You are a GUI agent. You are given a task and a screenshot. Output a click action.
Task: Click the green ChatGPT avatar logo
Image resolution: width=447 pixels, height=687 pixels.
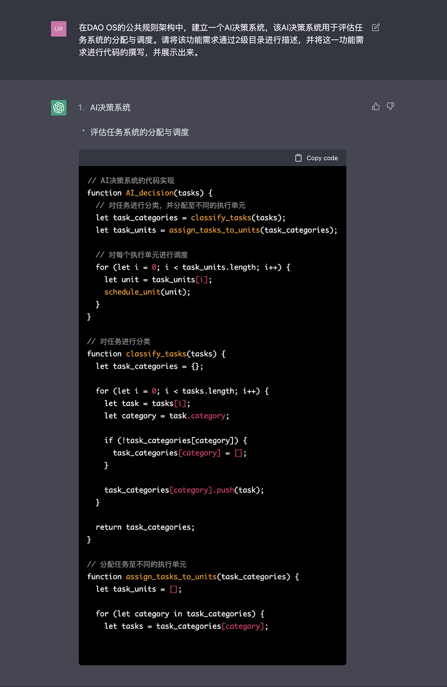click(59, 107)
